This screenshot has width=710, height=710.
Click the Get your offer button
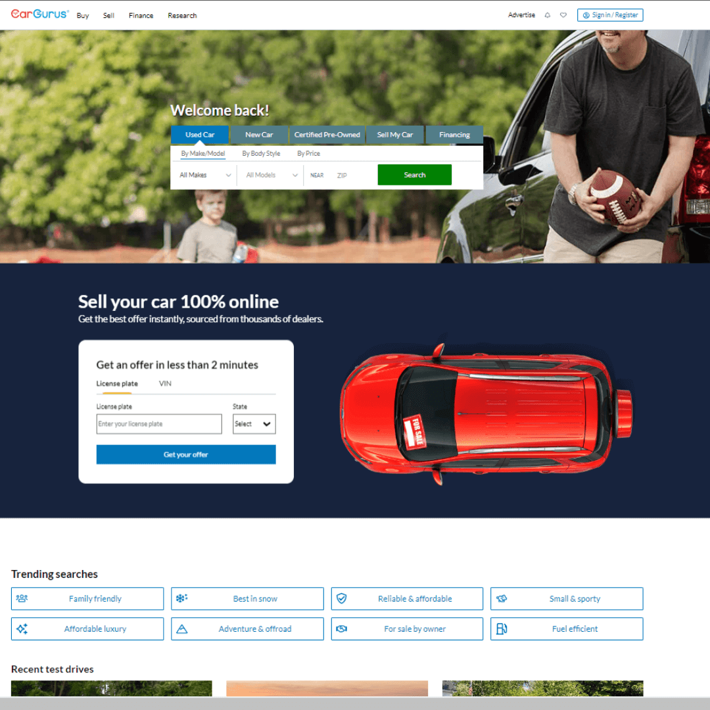[x=186, y=454]
